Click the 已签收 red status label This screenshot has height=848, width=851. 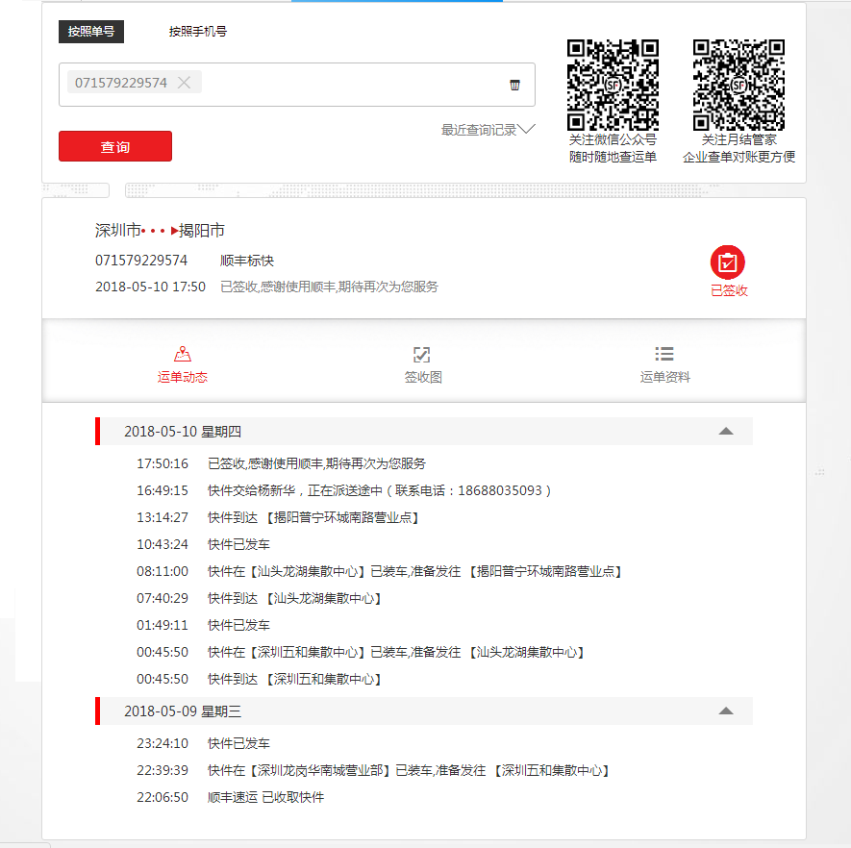tap(729, 290)
